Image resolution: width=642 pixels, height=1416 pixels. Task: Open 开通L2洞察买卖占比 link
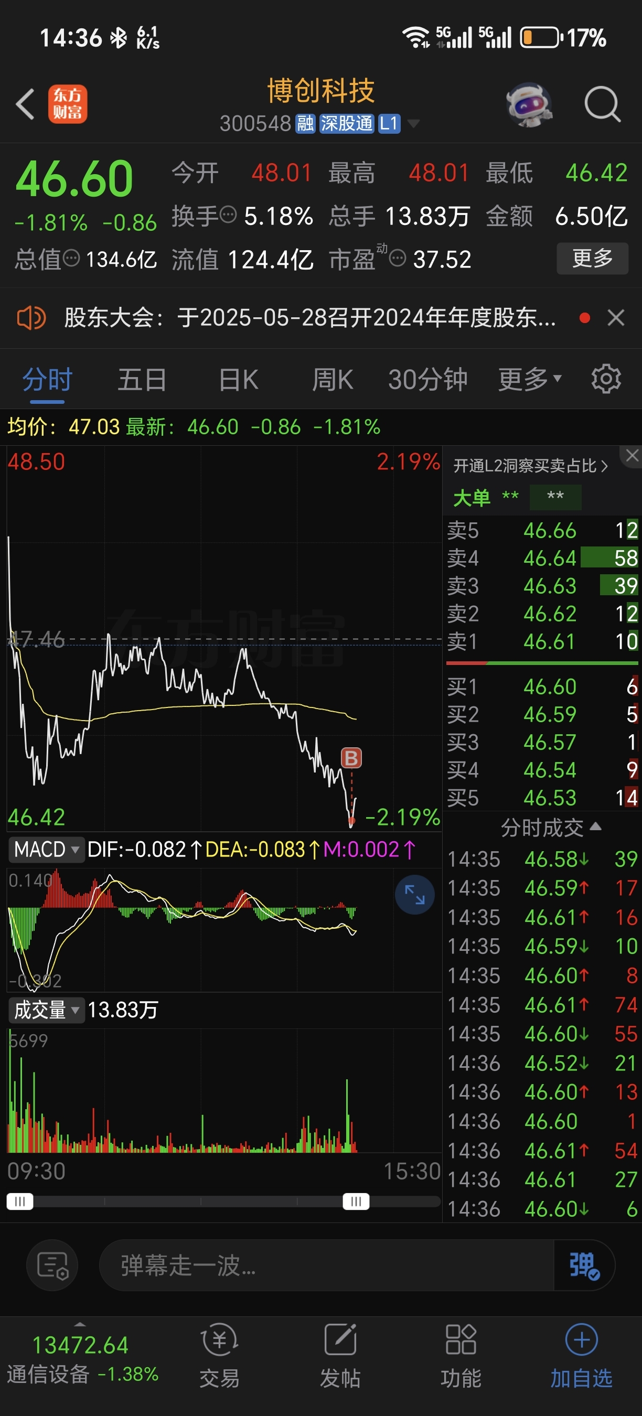coord(530,466)
